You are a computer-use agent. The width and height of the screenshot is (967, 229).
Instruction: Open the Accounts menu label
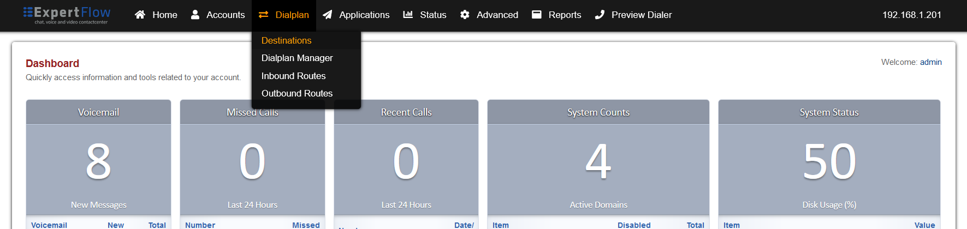226,15
